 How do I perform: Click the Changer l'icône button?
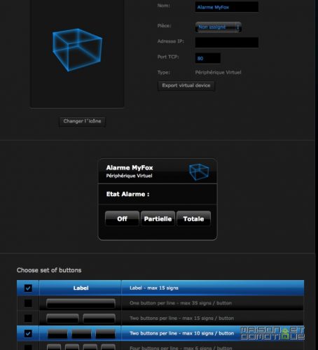tap(82, 121)
